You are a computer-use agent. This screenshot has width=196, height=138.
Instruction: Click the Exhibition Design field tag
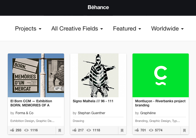click(22, 121)
